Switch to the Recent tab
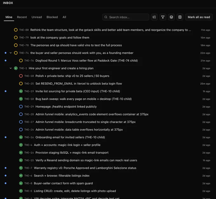 (22, 17)
